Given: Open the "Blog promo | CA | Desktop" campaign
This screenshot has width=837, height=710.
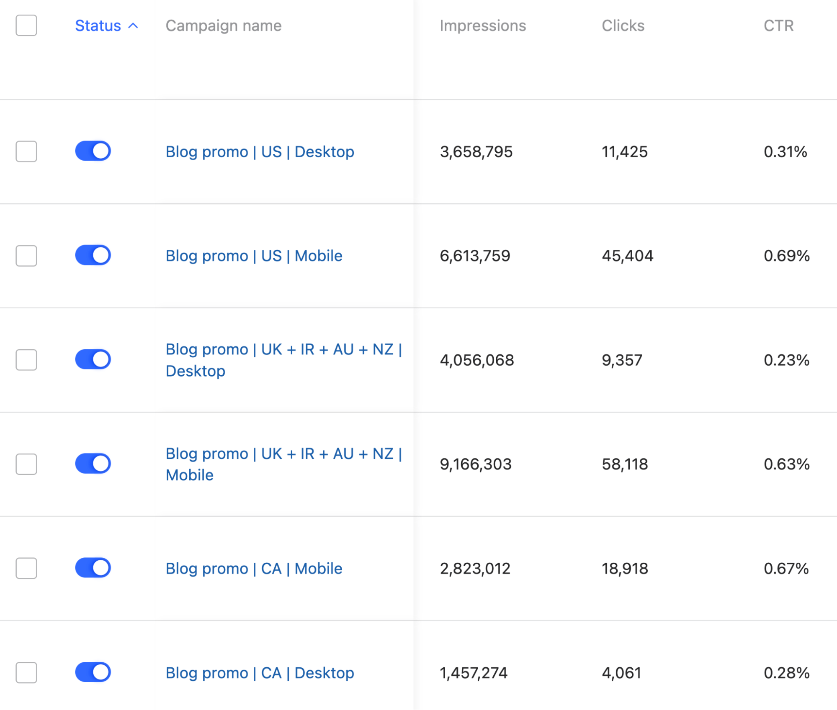Looking at the screenshot, I should point(259,672).
